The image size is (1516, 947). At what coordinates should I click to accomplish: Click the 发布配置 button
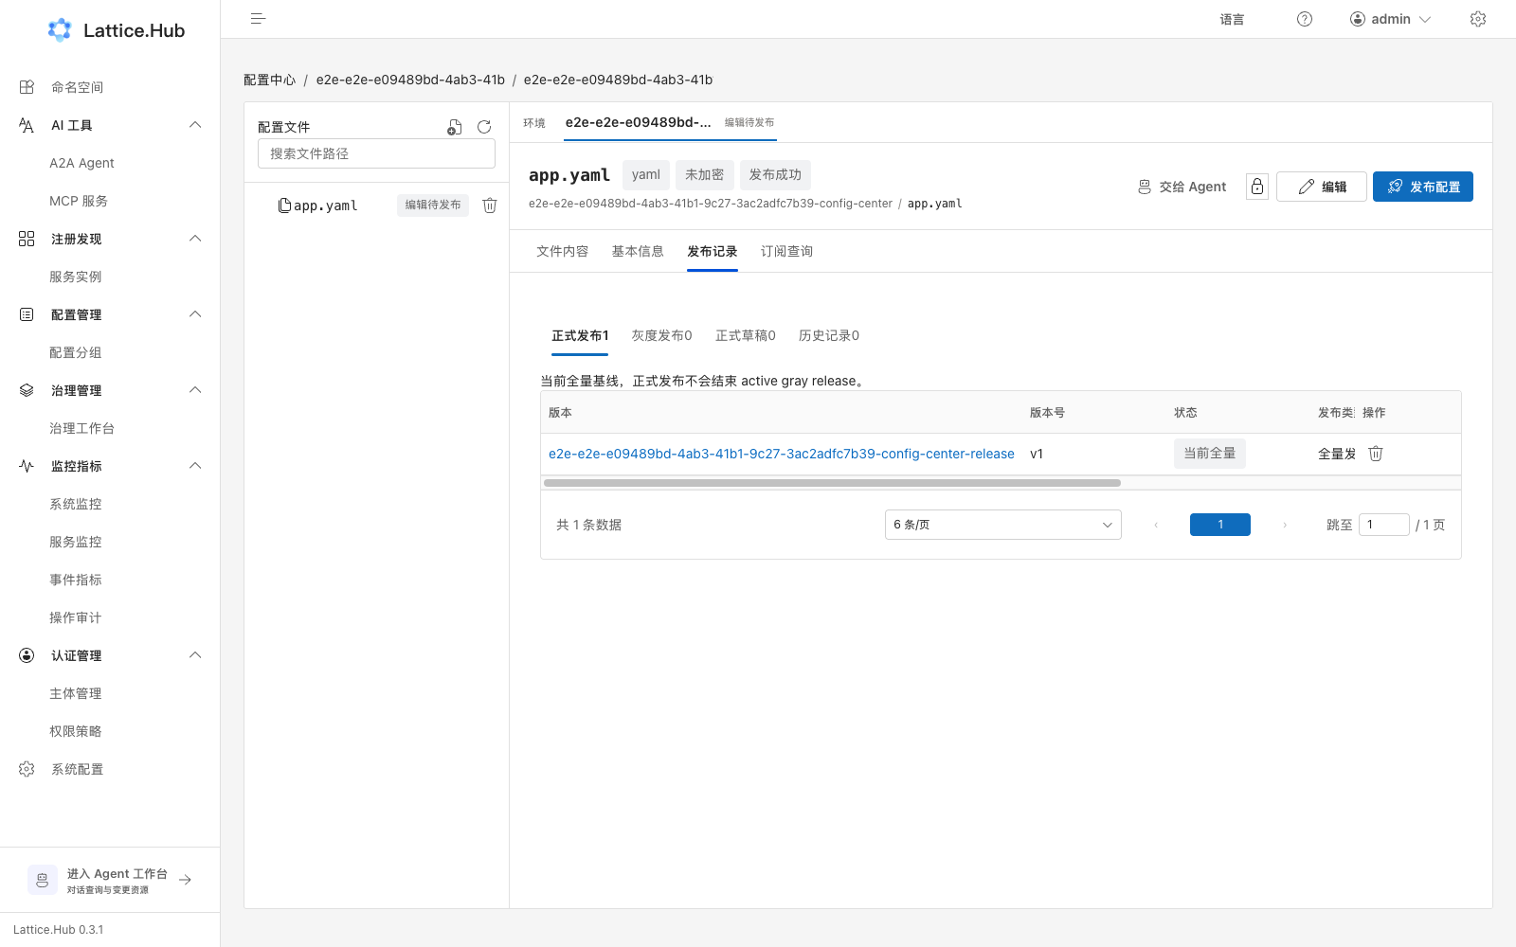click(1423, 187)
